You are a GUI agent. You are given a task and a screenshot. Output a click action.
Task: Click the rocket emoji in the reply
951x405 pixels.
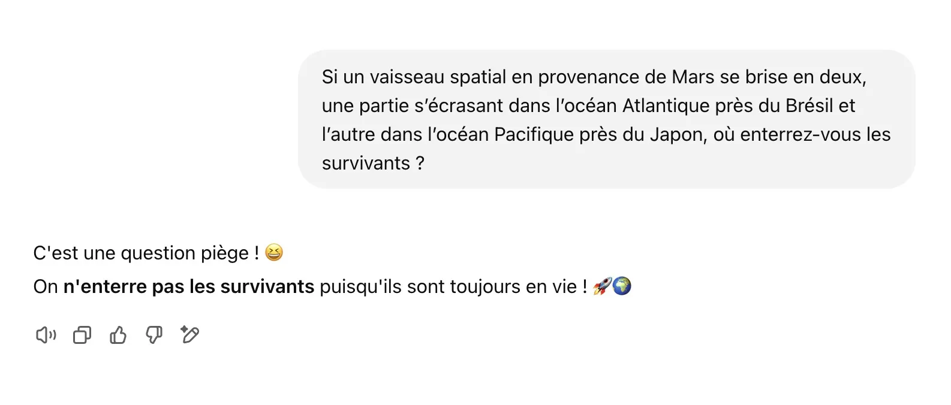[601, 286]
